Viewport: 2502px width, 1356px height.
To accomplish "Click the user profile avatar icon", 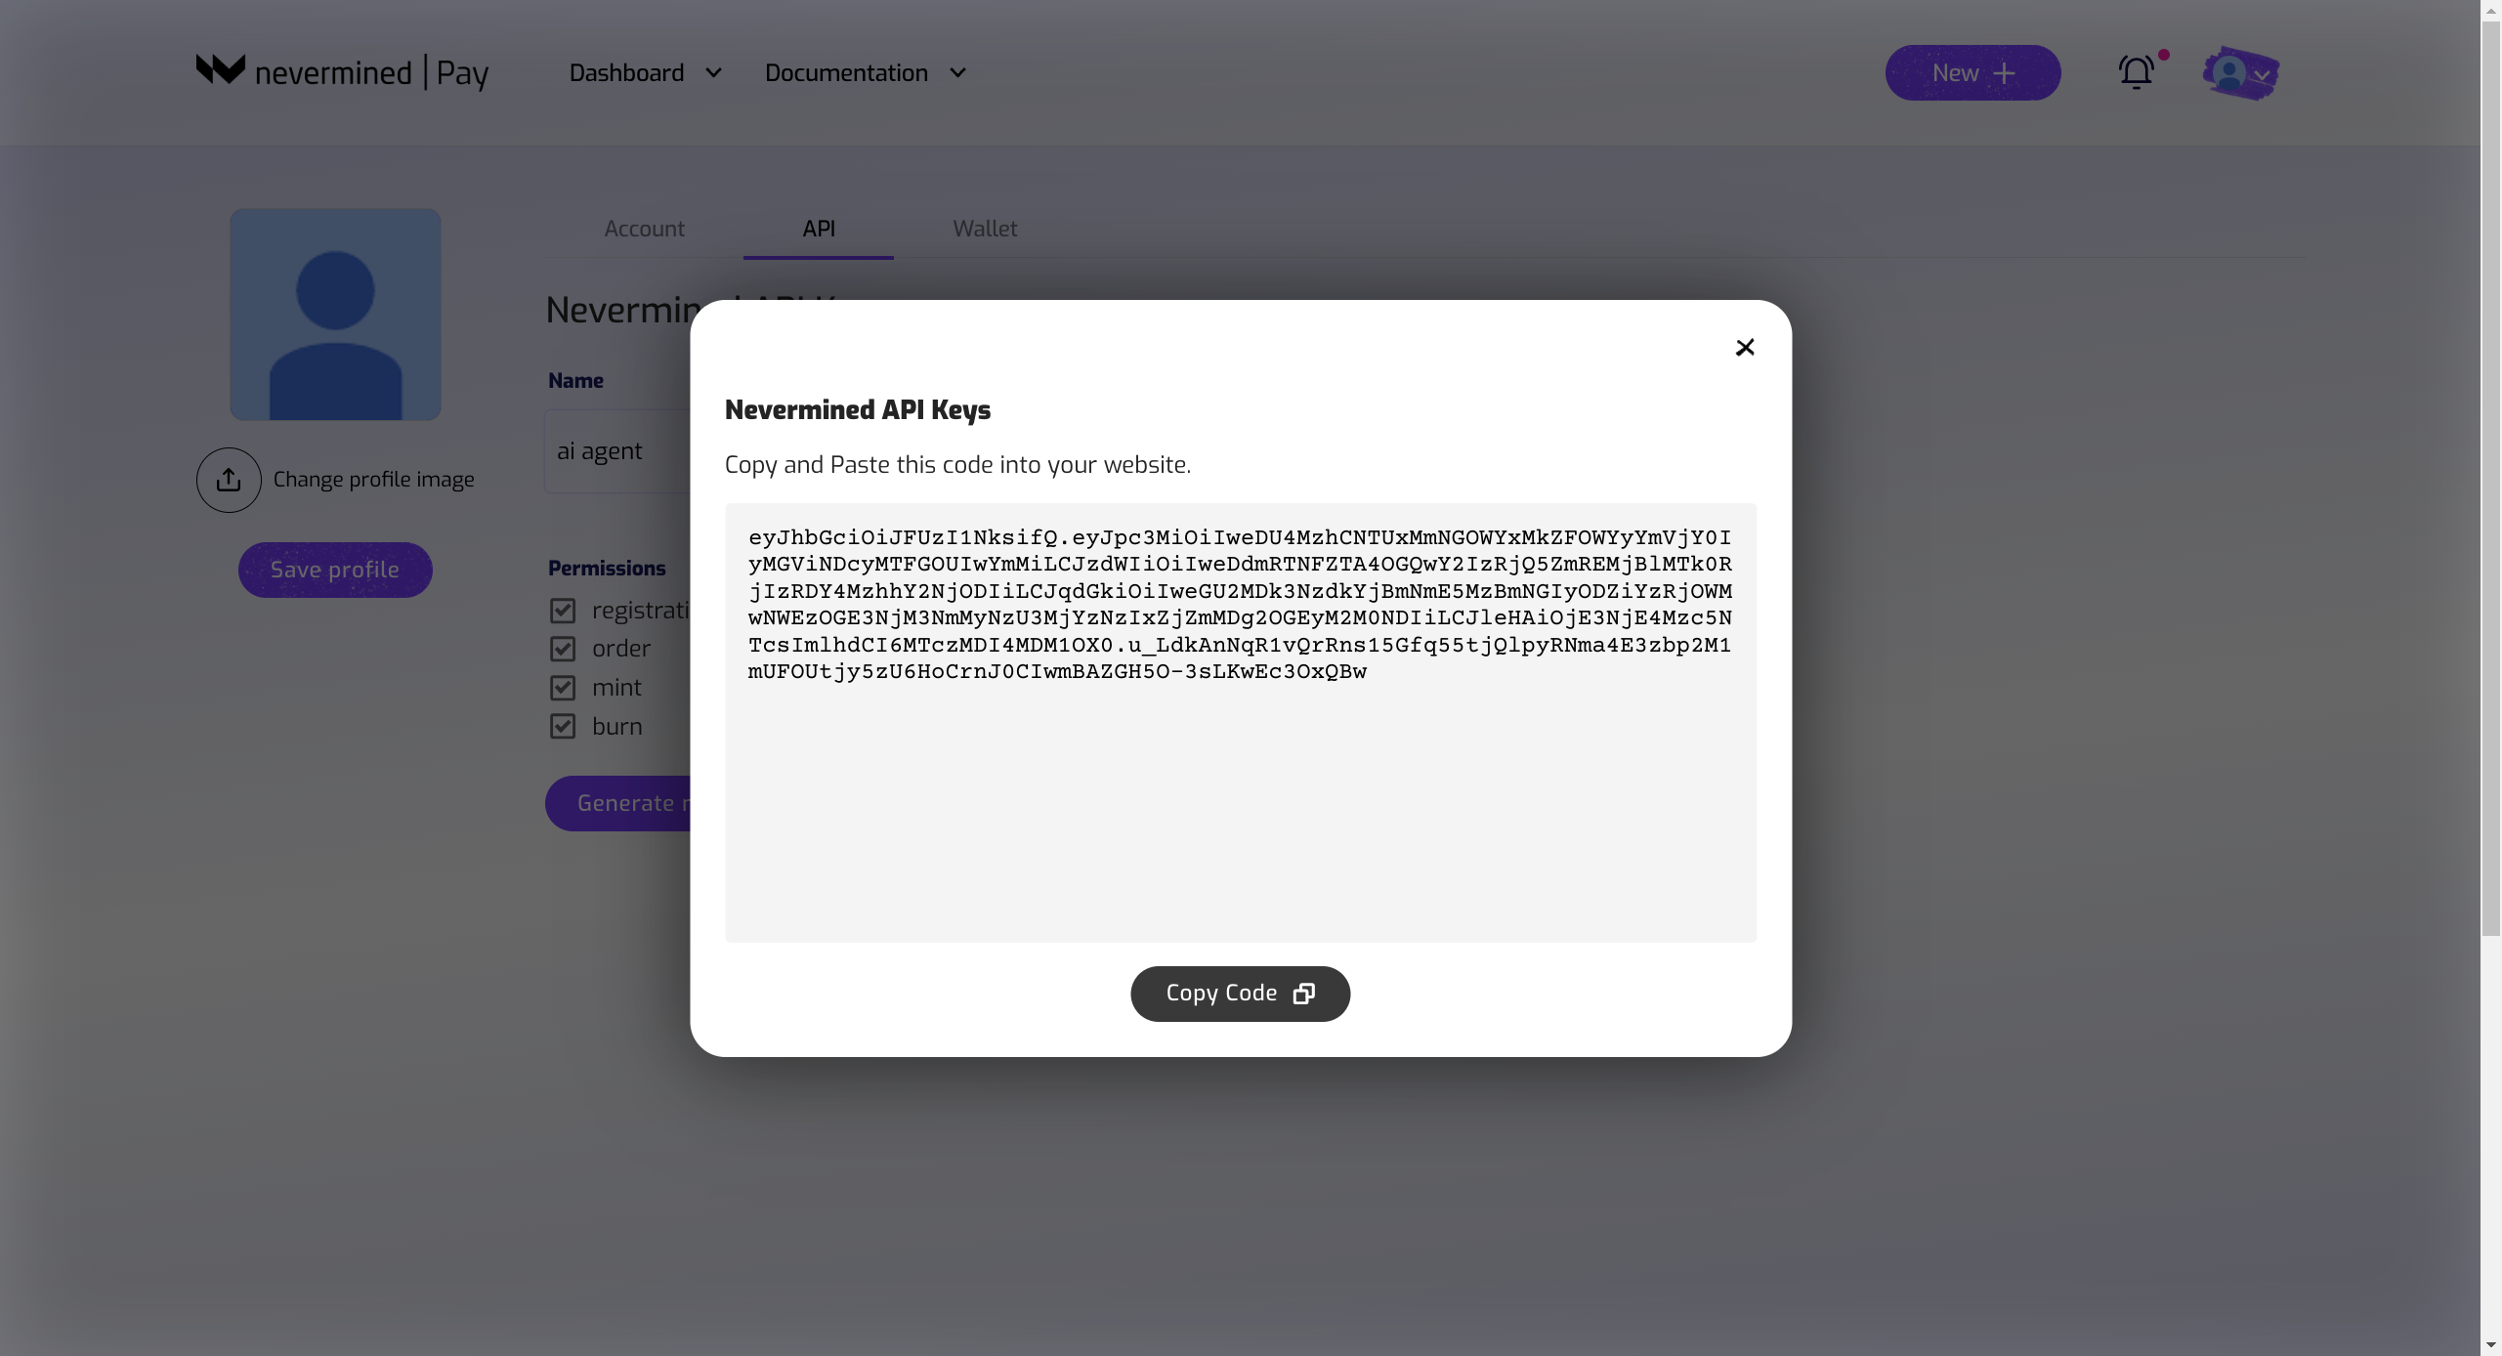I will tap(2230, 72).
